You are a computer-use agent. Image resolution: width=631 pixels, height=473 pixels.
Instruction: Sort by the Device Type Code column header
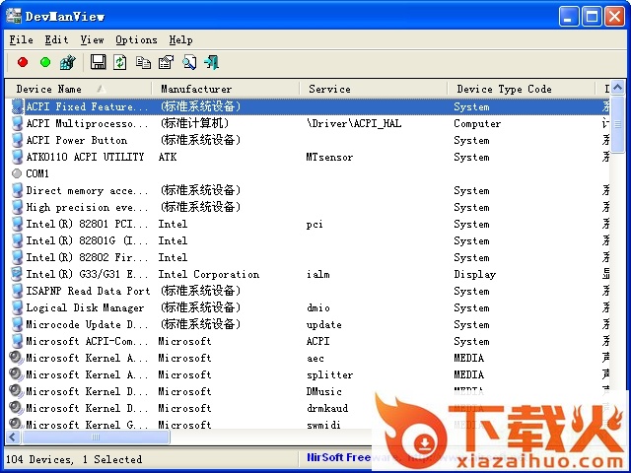522,89
